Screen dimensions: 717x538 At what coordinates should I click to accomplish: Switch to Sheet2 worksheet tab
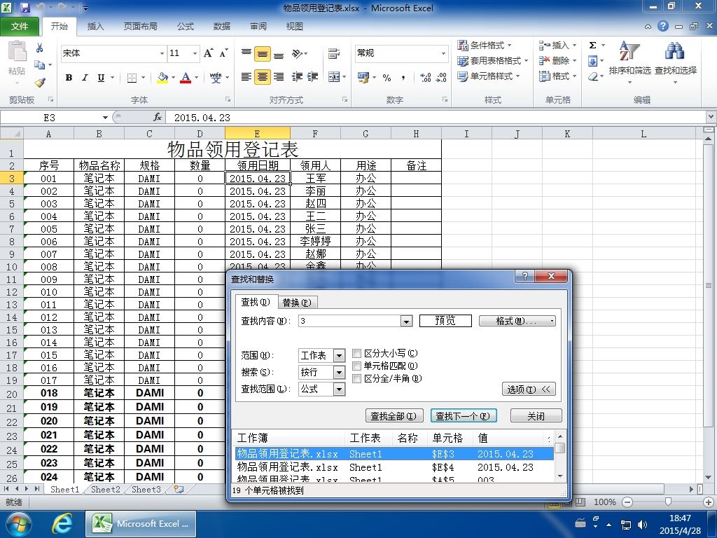[106, 489]
